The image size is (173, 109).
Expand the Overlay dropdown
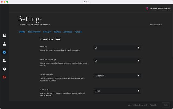tap(117, 48)
